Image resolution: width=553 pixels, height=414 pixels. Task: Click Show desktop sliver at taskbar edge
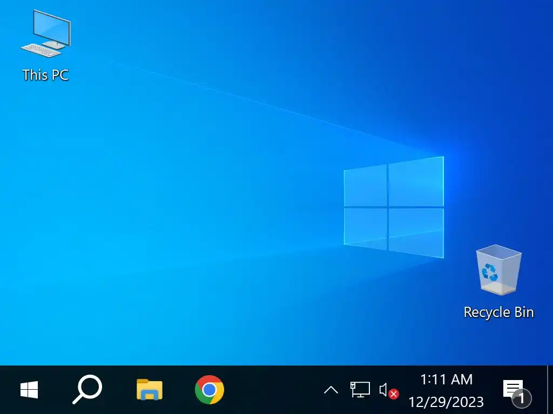click(549, 390)
